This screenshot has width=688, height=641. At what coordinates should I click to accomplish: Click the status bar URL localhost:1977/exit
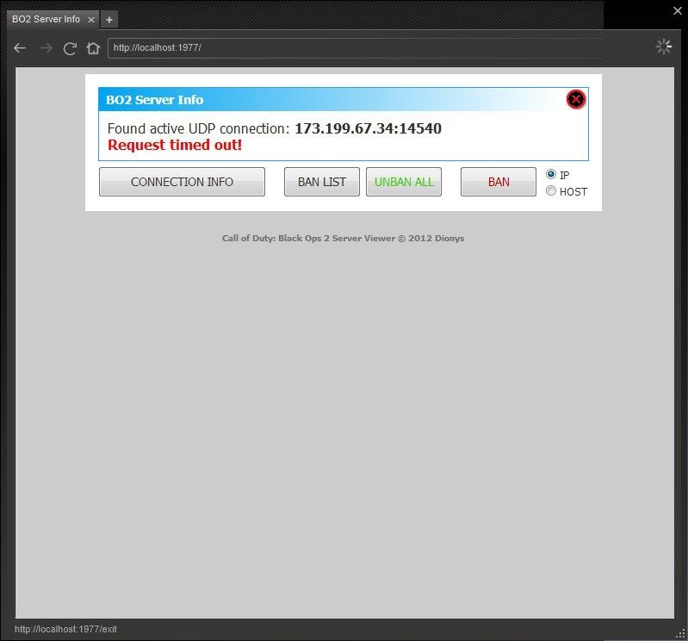pos(65,629)
